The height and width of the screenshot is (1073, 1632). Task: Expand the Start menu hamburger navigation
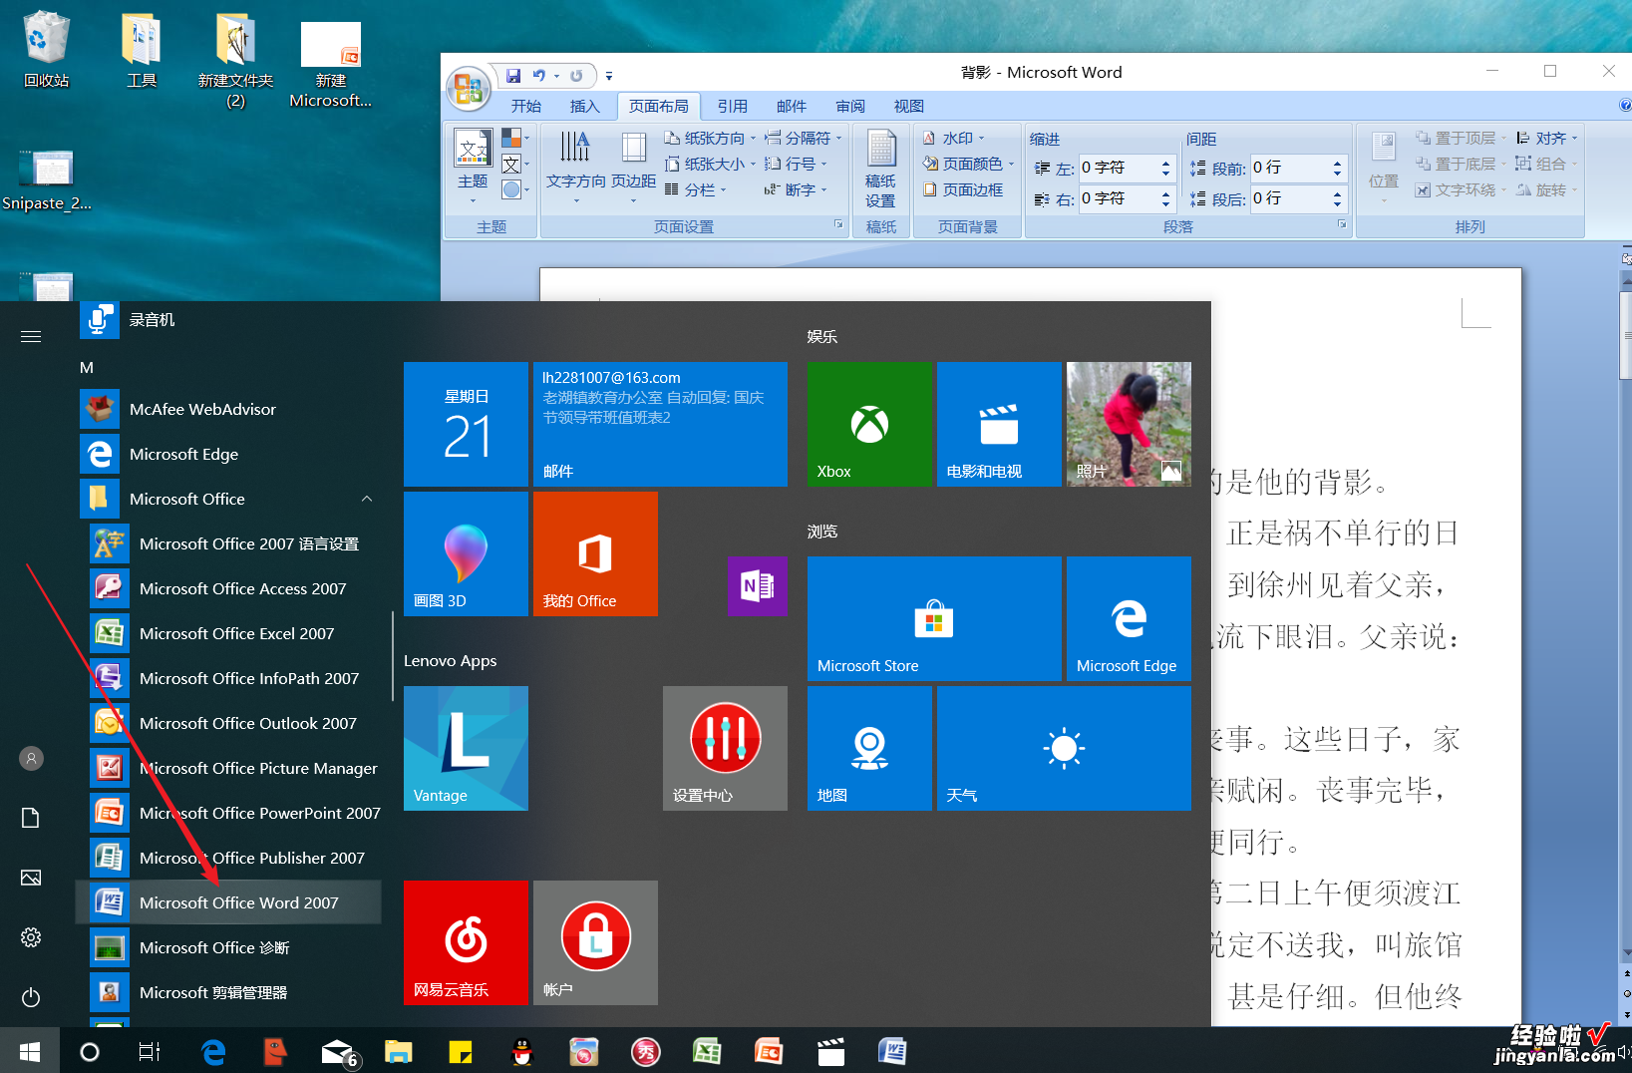(x=31, y=337)
